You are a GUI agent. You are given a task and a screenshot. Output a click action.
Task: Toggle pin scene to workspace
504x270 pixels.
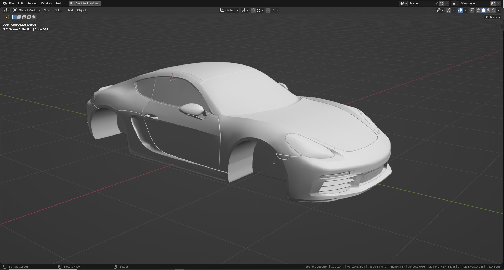436,3
